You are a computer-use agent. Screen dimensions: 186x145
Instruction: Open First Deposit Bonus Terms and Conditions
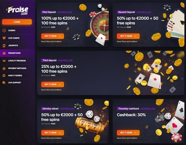(51, 42)
